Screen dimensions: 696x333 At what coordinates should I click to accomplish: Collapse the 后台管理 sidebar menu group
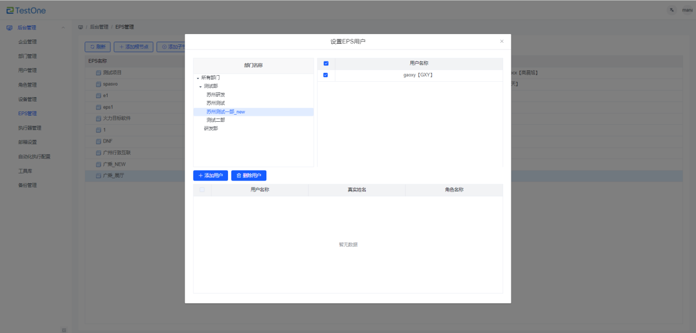coord(63,27)
